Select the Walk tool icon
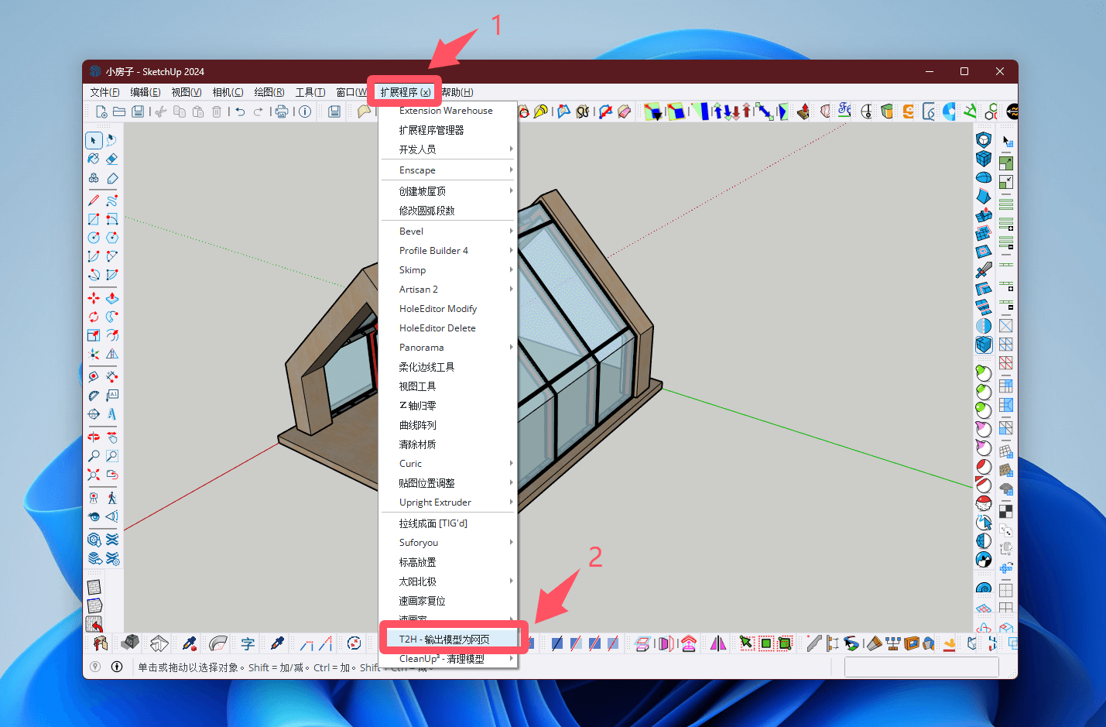 coord(112,498)
